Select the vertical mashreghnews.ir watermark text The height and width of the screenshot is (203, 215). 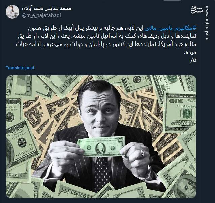click(207, 23)
